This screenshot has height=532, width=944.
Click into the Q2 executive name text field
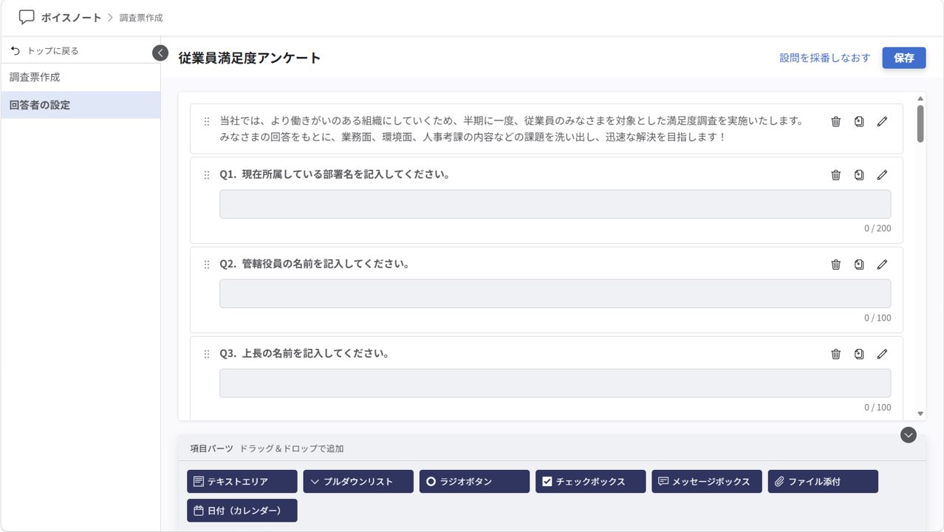pyautogui.click(x=555, y=293)
